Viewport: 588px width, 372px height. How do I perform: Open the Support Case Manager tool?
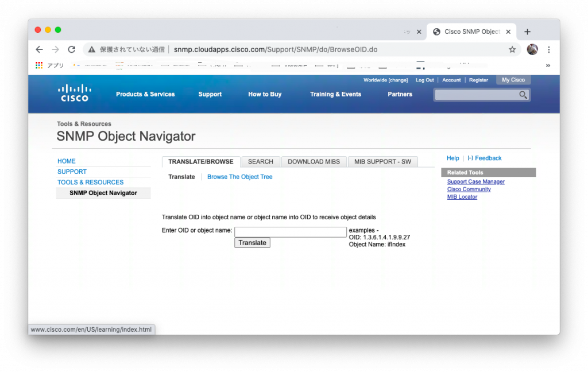[x=475, y=181]
